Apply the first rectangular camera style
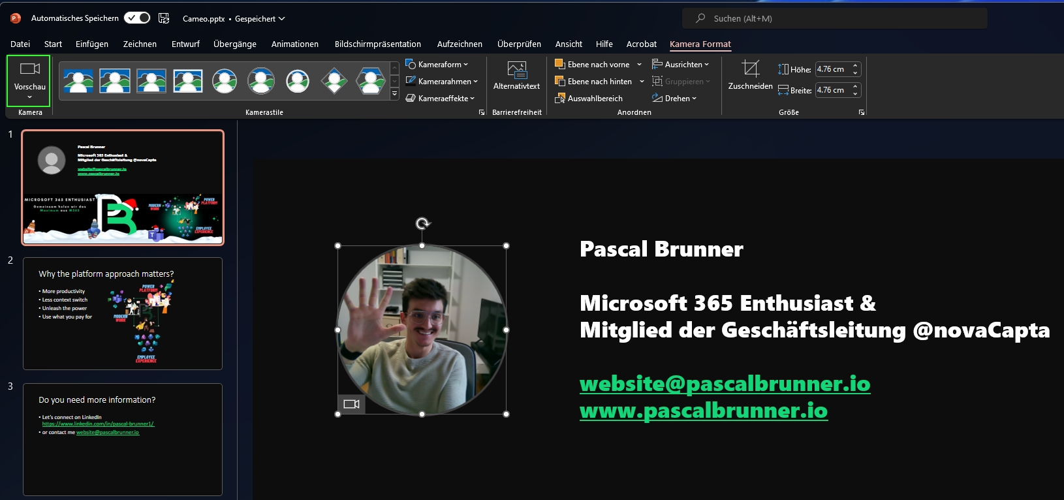 click(x=78, y=81)
